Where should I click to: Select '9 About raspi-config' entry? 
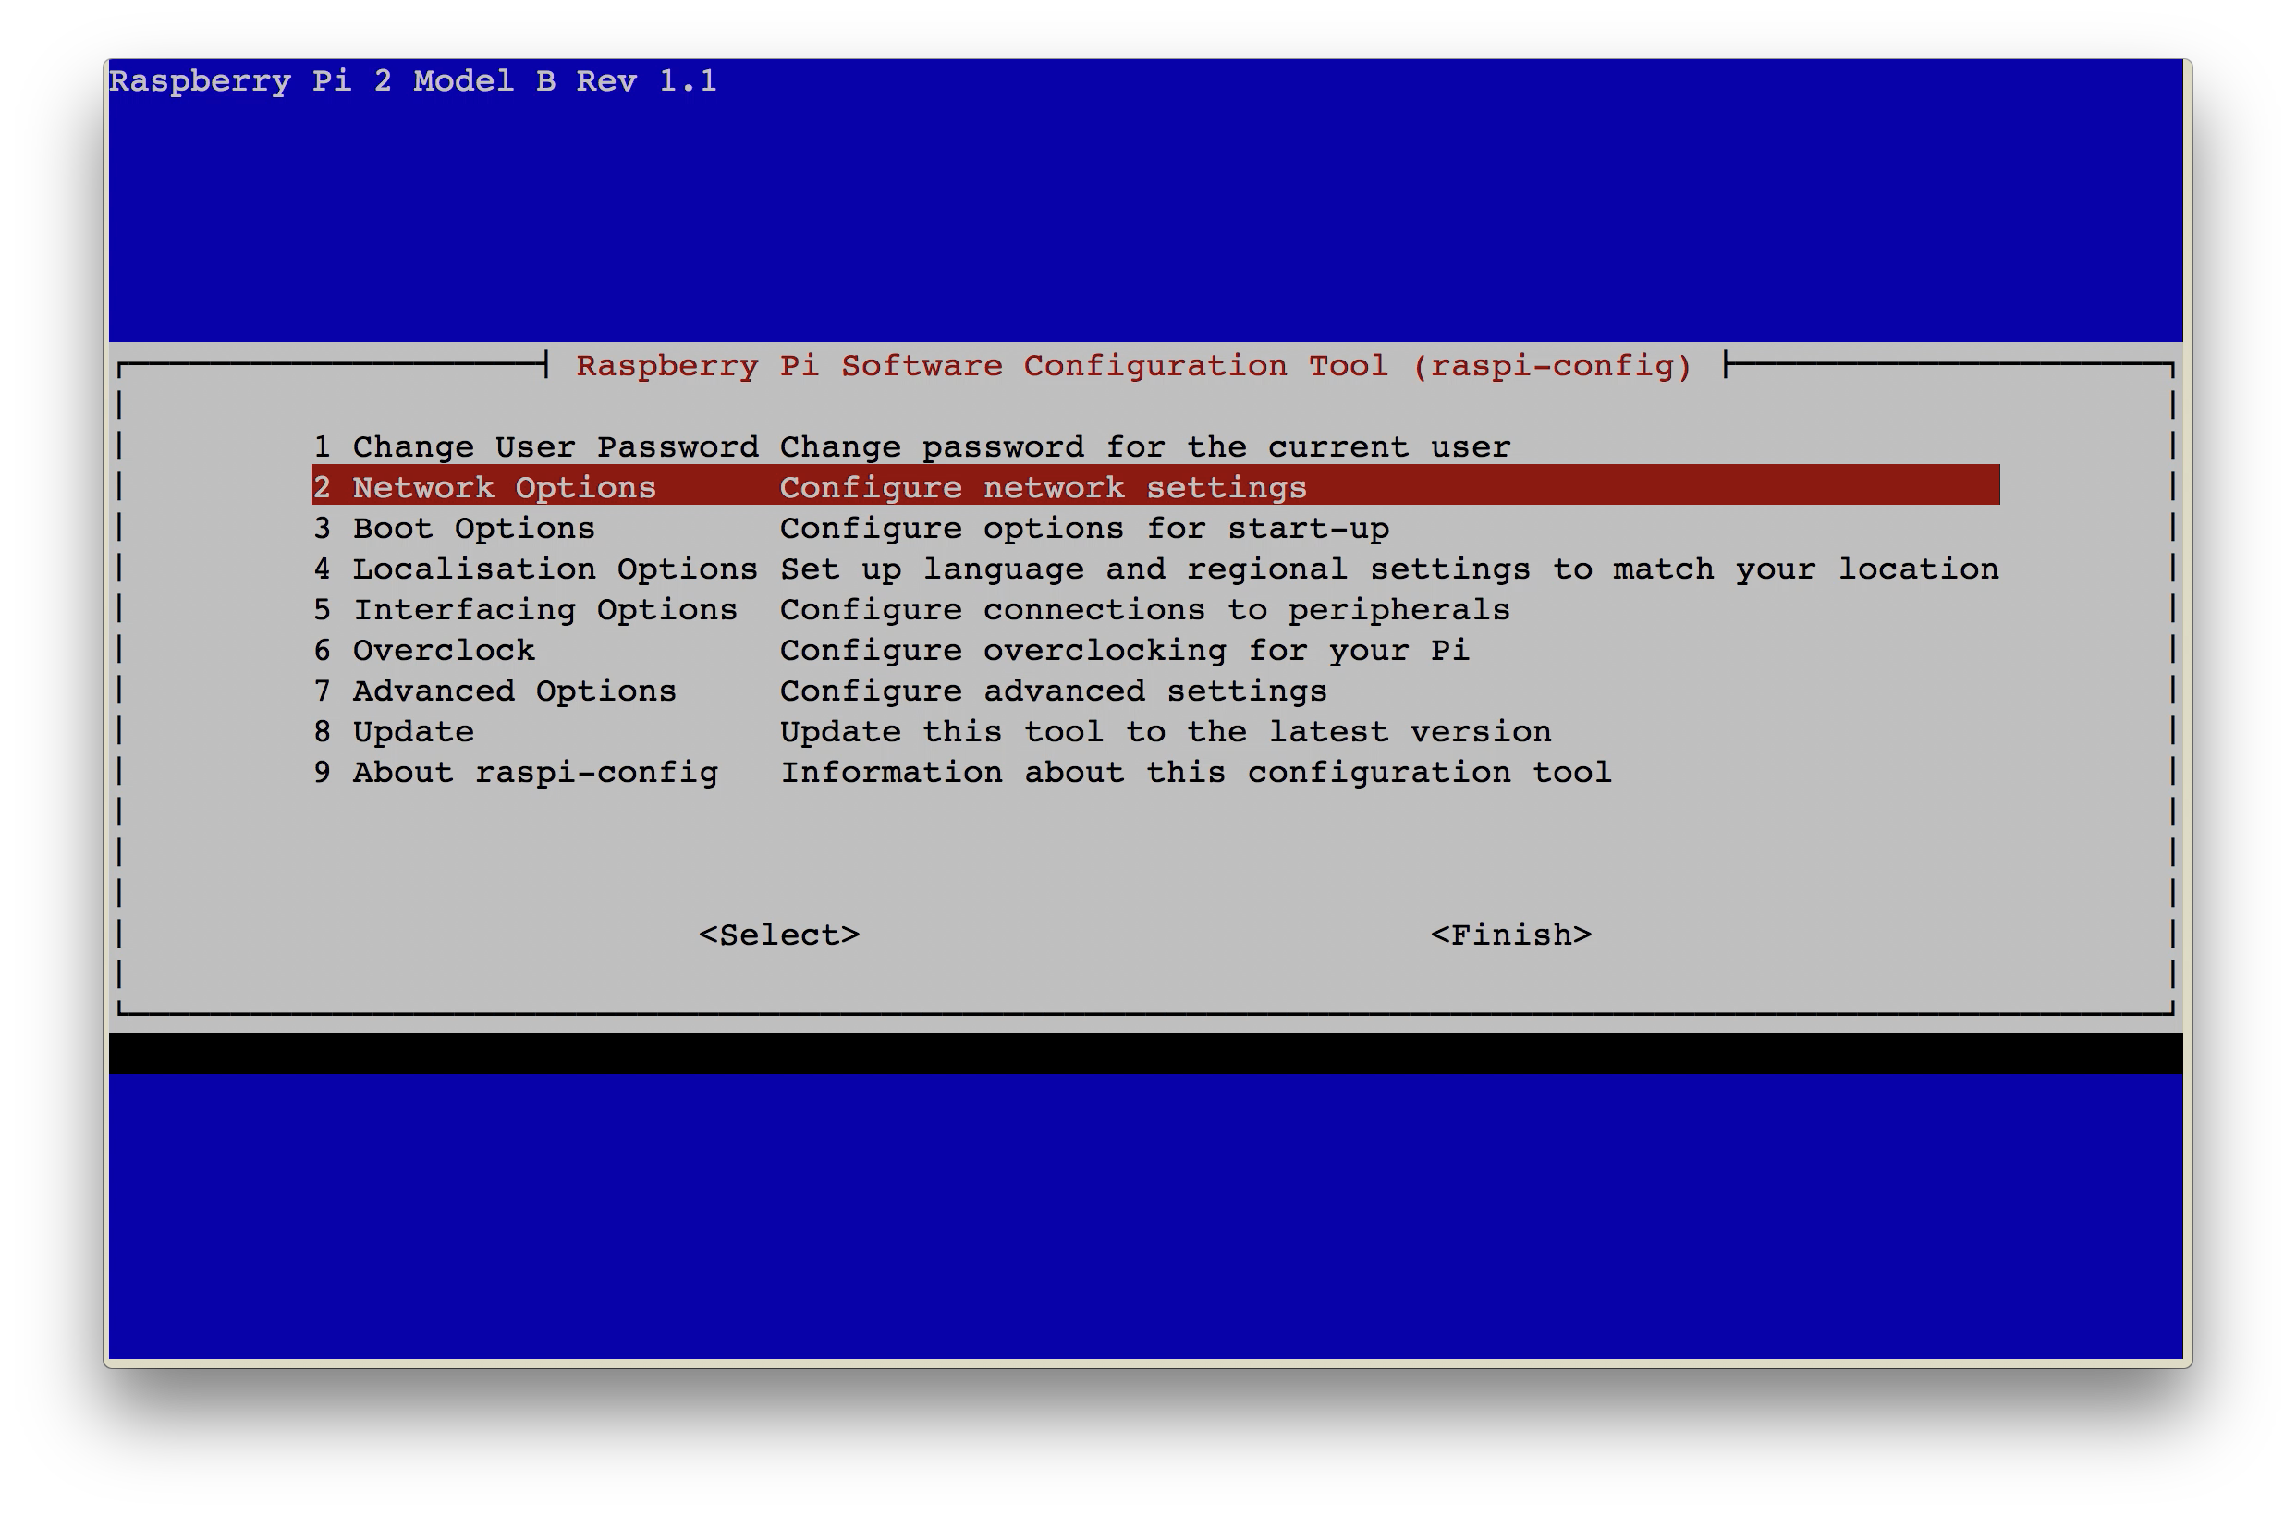pos(1155,773)
